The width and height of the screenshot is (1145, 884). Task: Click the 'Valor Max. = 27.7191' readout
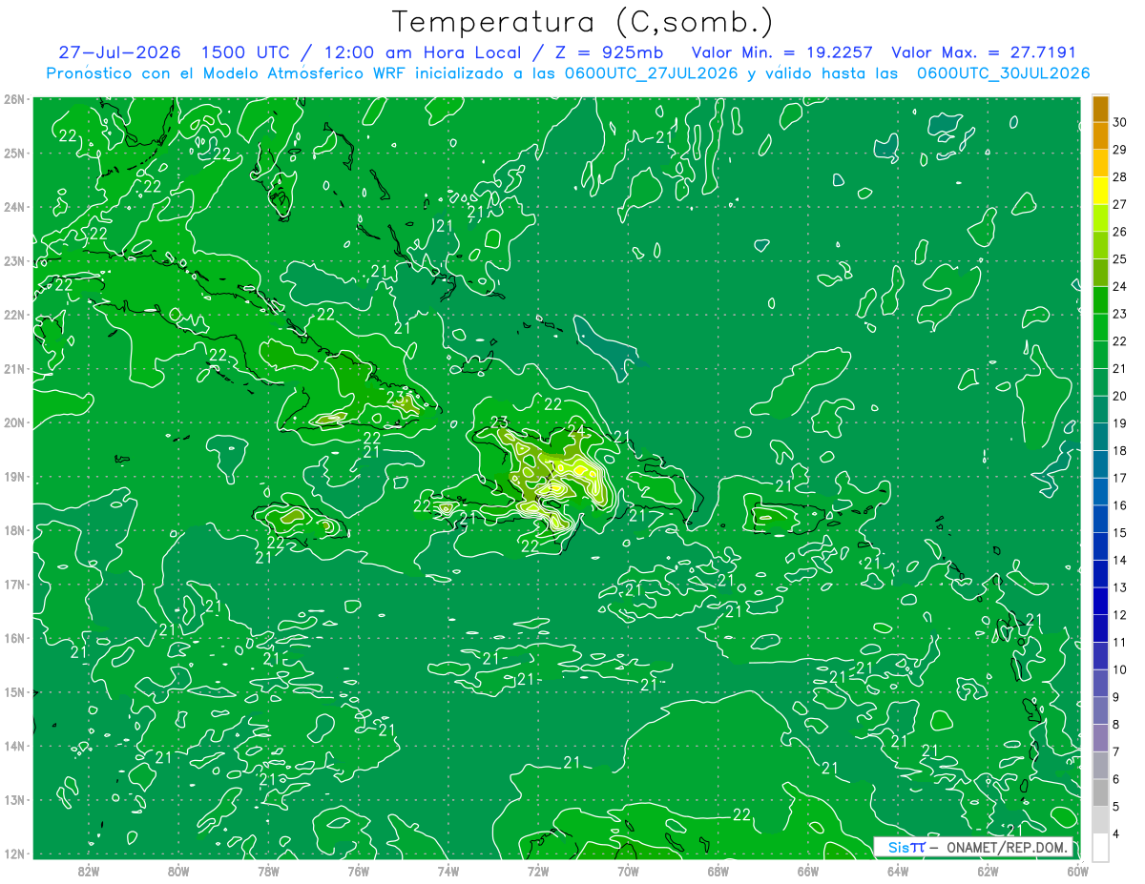pos(984,52)
